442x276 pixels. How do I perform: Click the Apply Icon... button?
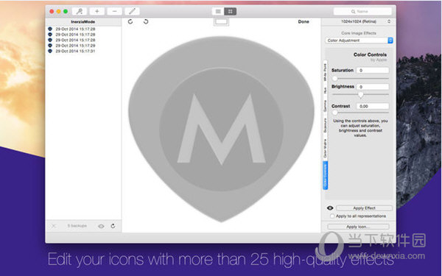(358, 227)
